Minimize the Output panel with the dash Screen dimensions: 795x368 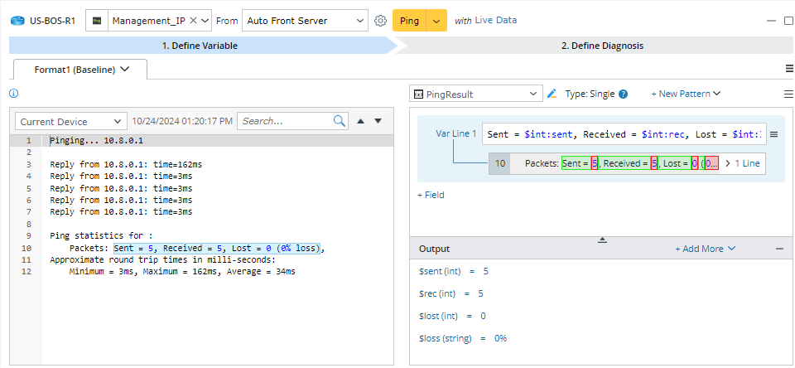[x=779, y=249]
